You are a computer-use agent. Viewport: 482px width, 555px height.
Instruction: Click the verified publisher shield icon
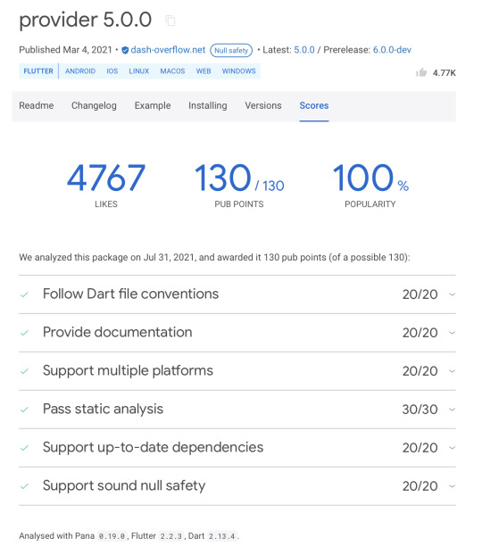coord(125,50)
